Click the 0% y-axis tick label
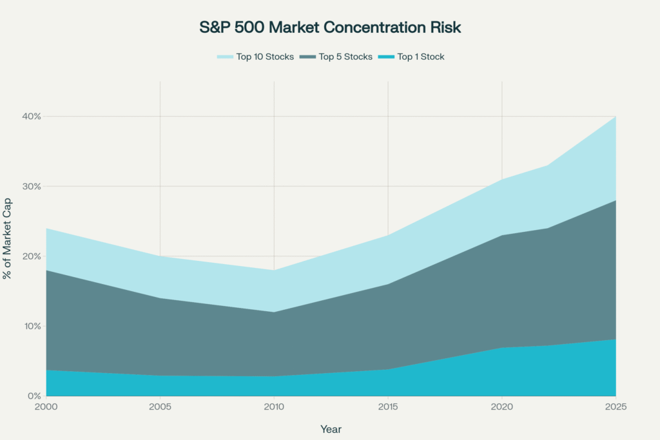Screen dimensions: 660x440 coord(35,396)
